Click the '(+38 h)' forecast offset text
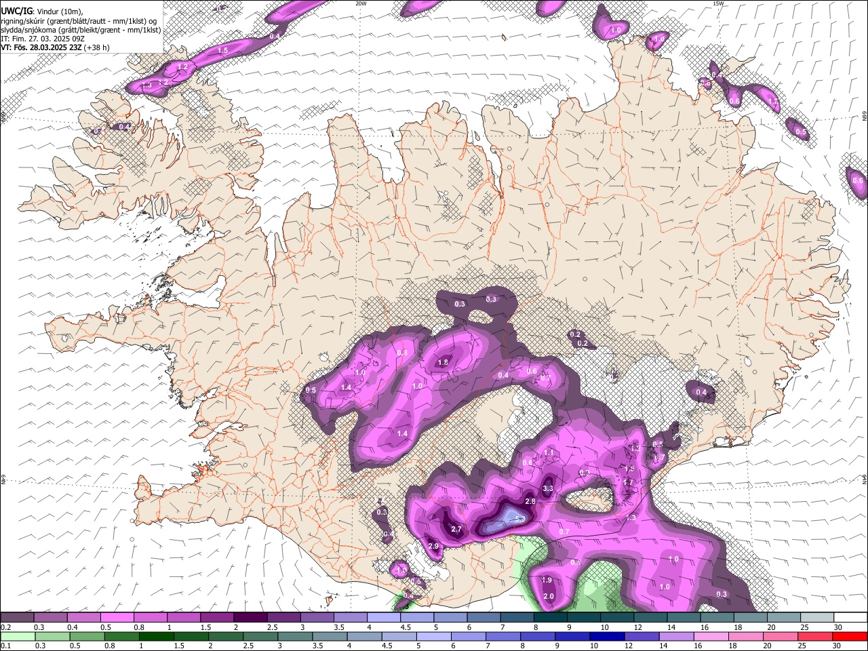This screenshot has width=868, height=651. coord(97,47)
